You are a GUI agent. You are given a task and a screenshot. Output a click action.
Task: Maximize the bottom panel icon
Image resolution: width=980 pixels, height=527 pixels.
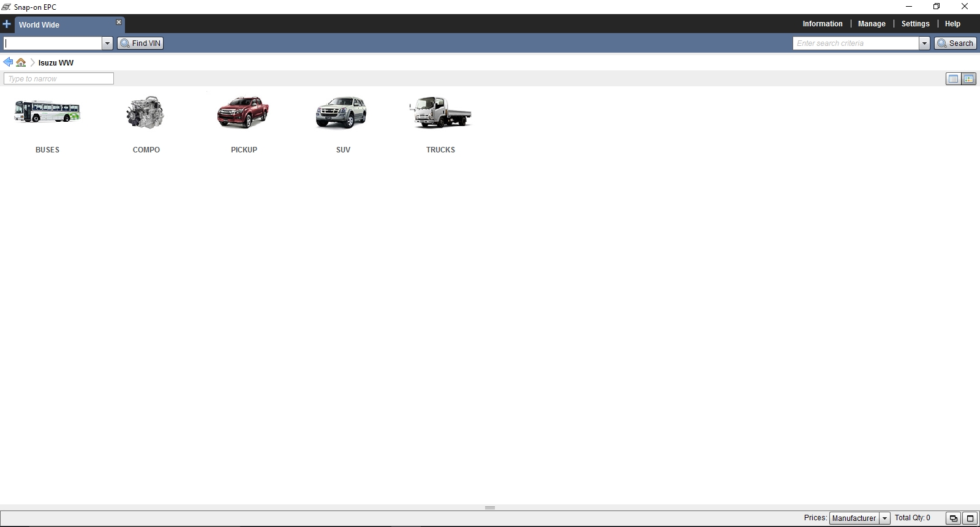coord(970,518)
